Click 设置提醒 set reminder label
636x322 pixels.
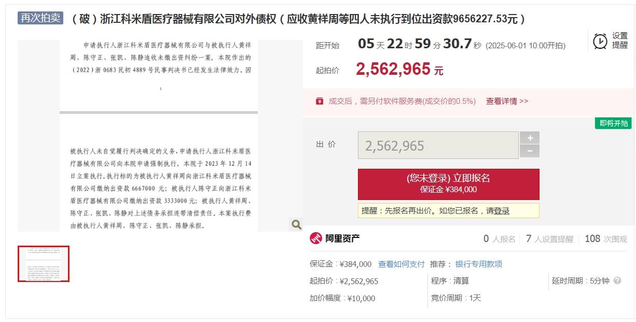tap(620, 41)
